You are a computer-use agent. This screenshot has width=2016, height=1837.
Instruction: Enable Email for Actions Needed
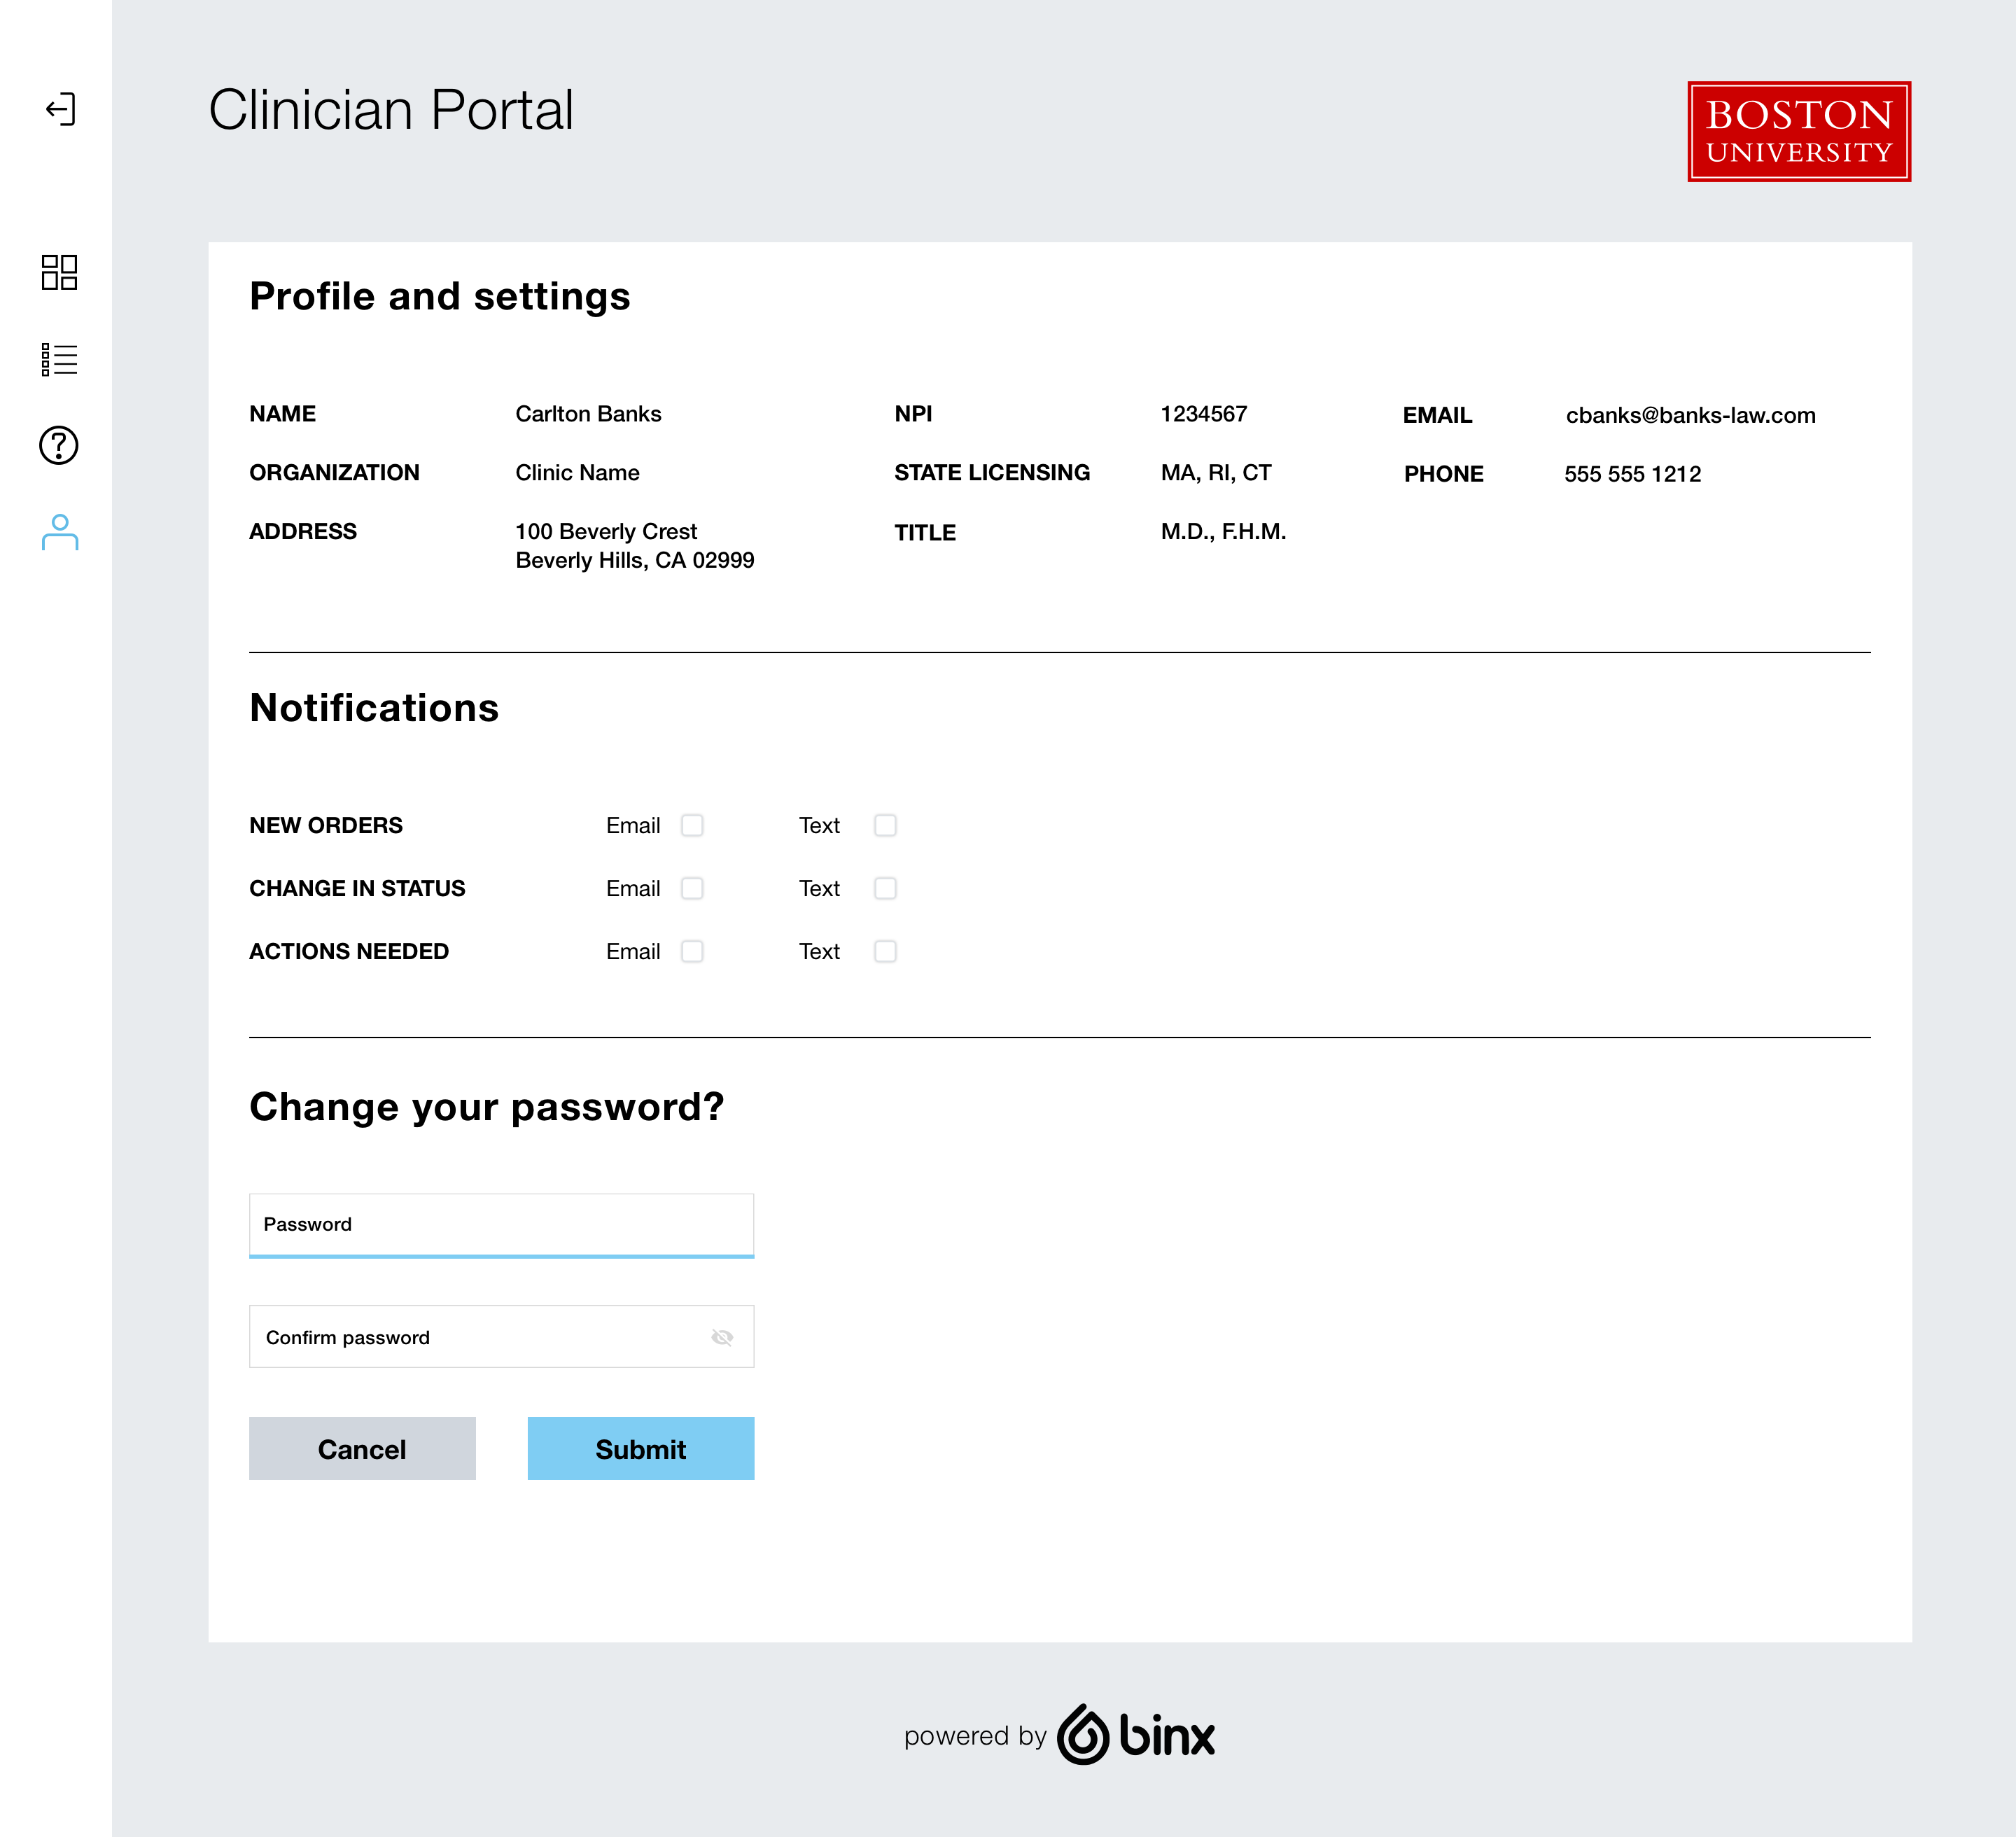coord(692,951)
